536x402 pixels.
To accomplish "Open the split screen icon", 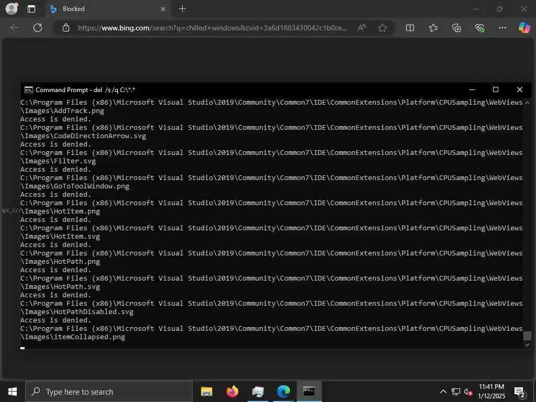I will click(410, 28).
